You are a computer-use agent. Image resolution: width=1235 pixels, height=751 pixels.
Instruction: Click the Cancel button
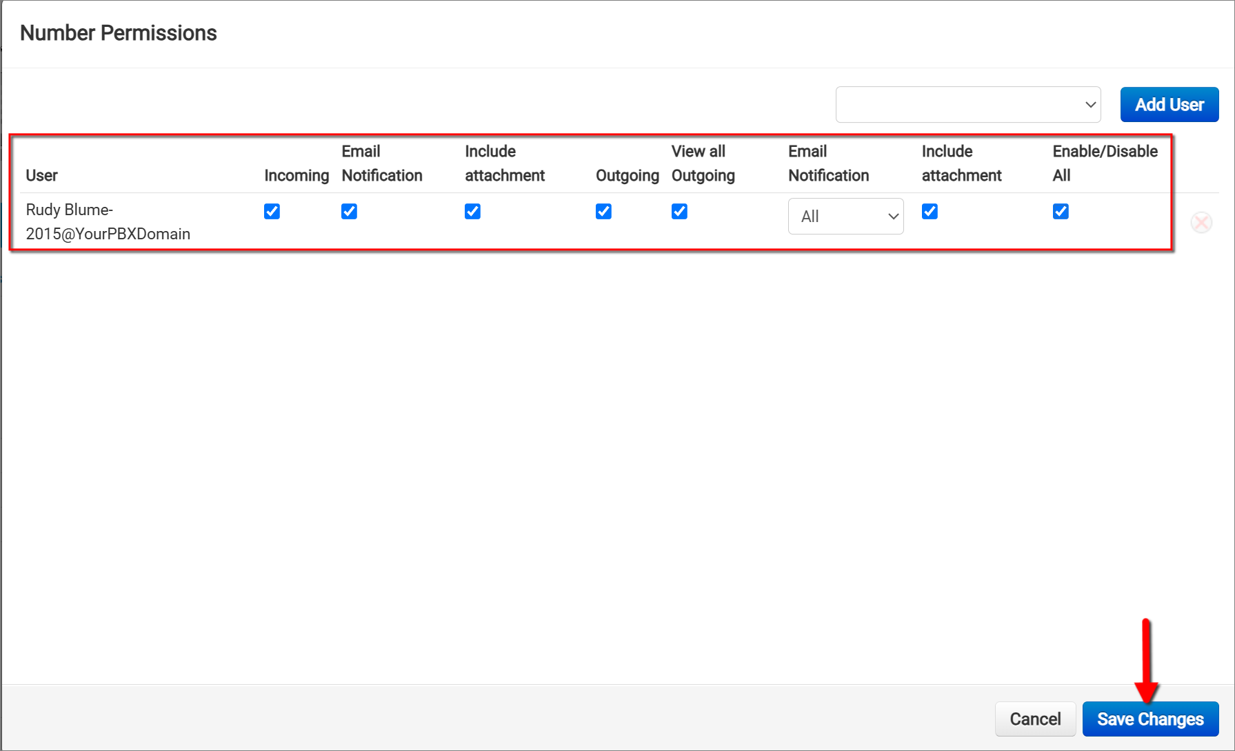point(1035,719)
